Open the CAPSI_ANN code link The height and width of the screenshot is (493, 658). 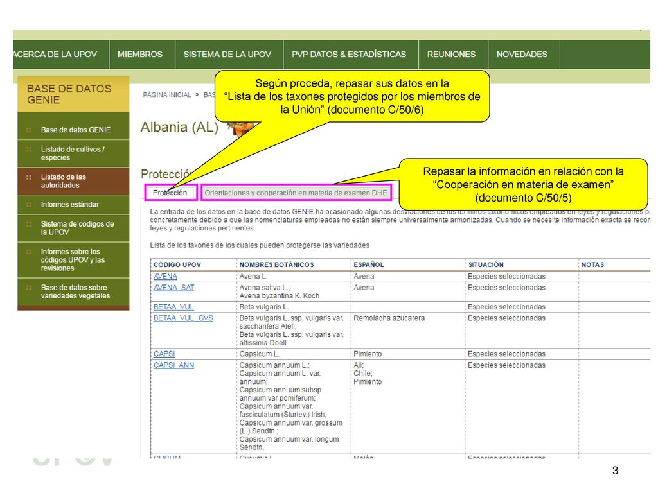pos(173,365)
